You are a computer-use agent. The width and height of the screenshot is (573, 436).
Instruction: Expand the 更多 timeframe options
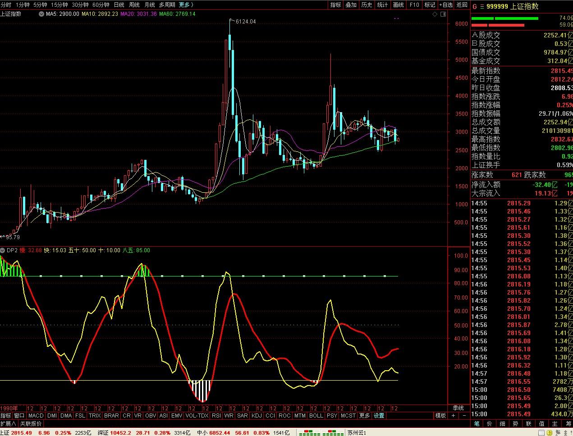point(186,5)
